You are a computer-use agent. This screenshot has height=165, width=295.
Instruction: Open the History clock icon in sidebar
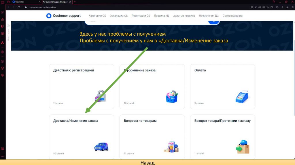coord(2,62)
